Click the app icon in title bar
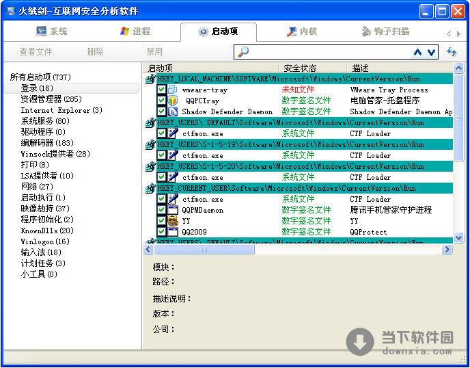The image size is (470, 368). [x=10, y=11]
